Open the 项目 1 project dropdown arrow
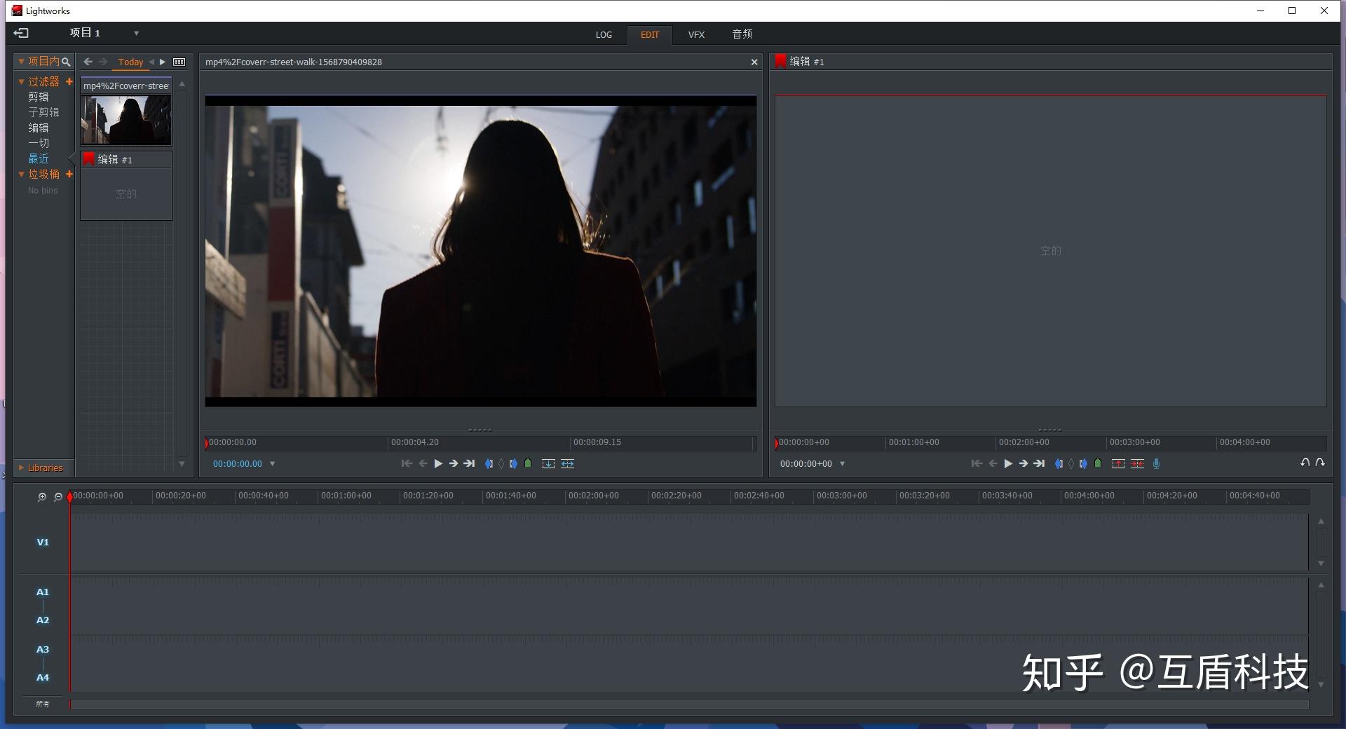 point(136,33)
